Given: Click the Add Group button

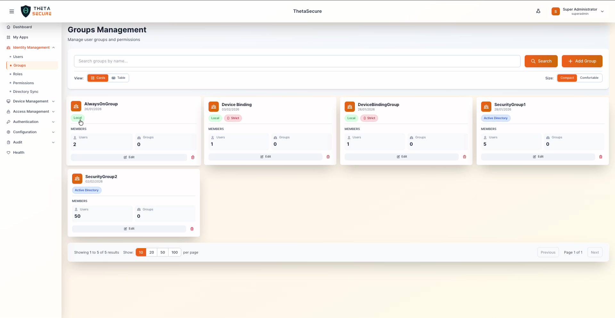Looking at the screenshot, I should coord(582,61).
